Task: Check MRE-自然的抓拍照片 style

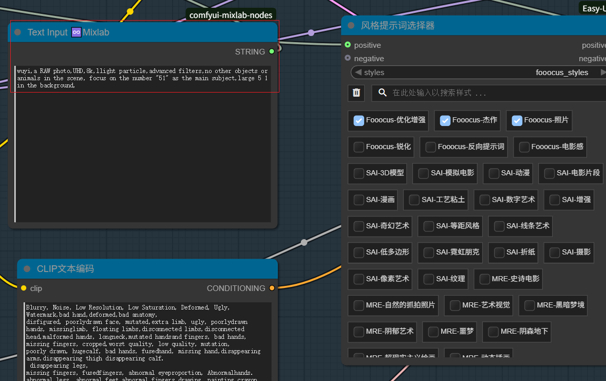Action: click(x=358, y=305)
